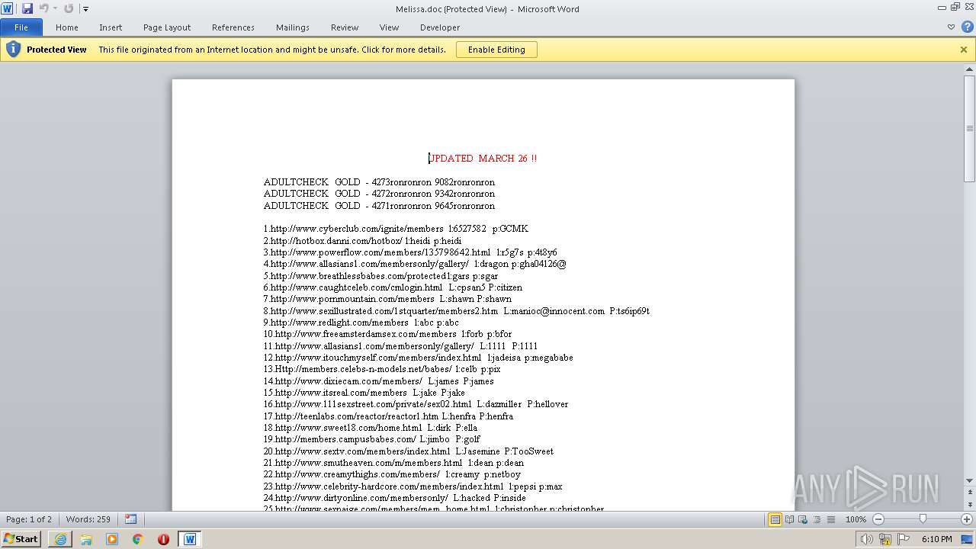Switch to the View tab
Screen dimensions: 976x549
(x=389, y=27)
